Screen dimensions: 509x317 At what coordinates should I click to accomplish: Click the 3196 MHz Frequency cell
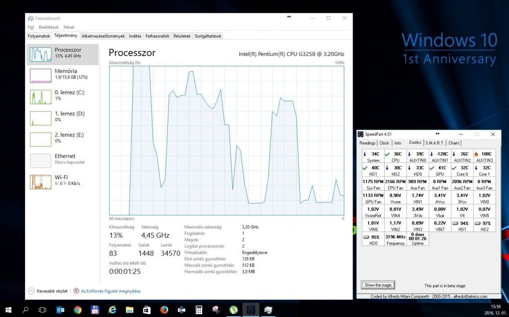[x=396, y=240]
